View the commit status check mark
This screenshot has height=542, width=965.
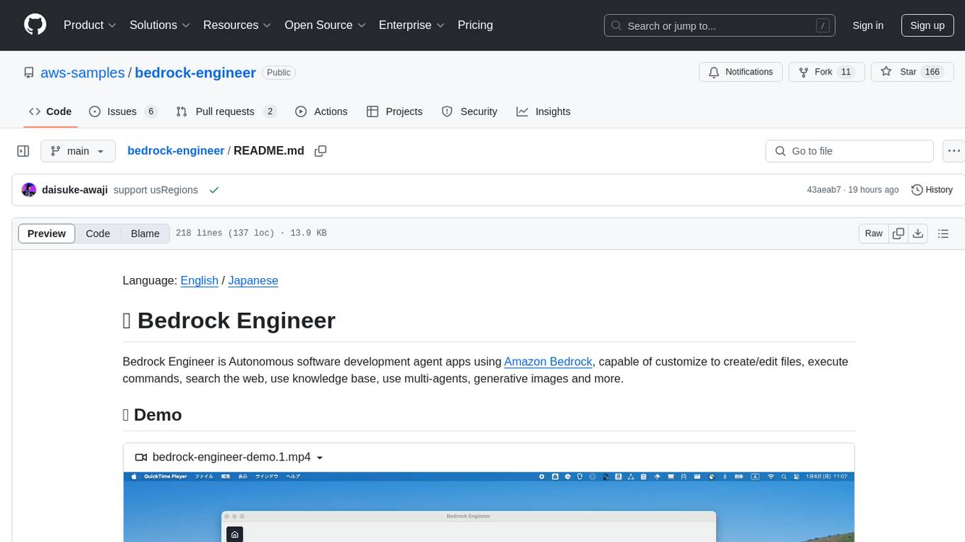point(214,189)
